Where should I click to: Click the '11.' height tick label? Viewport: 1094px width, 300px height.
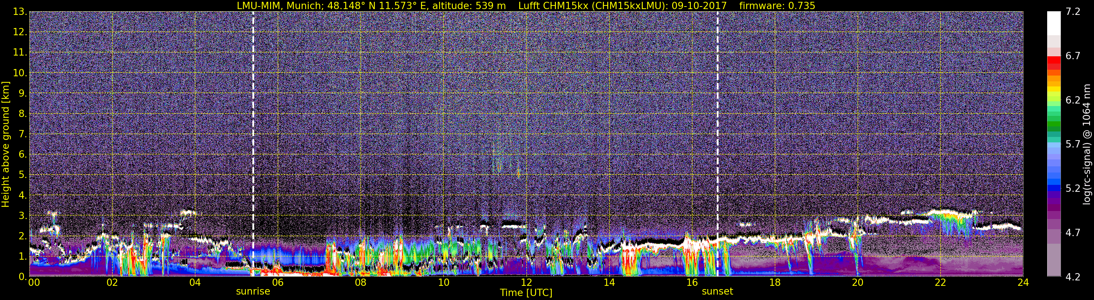click(x=20, y=53)
